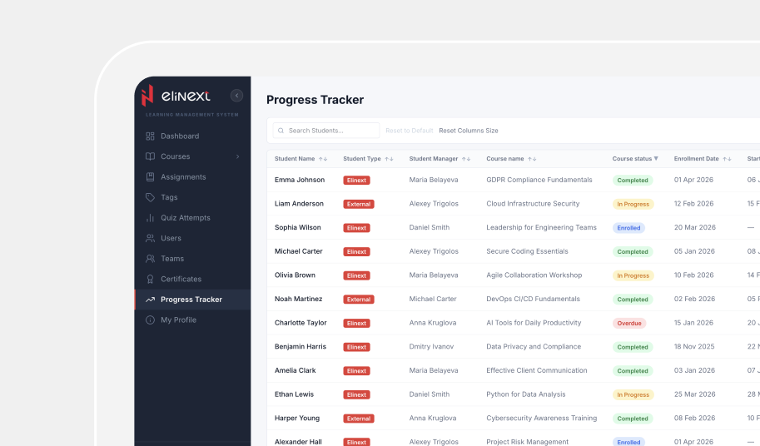
Task: Open Dashboard in the sidebar
Action: pyautogui.click(x=192, y=136)
